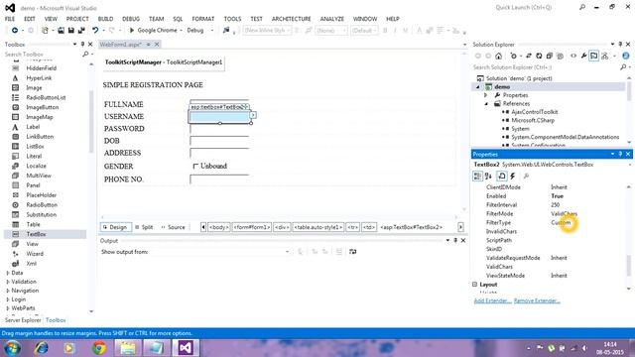Click the Windows Start button
This screenshot has width=635, height=357.
[x=12, y=348]
